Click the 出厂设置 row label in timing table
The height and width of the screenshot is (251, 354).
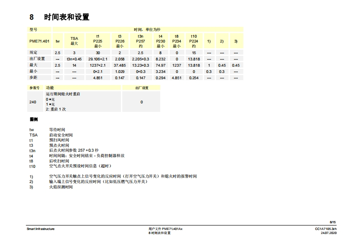[37, 59]
